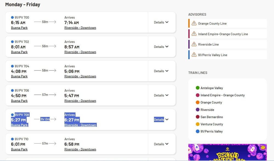
Task: Click warning icon for 91/Perris Valley Line advisory
Action: (x=194, y=55)
